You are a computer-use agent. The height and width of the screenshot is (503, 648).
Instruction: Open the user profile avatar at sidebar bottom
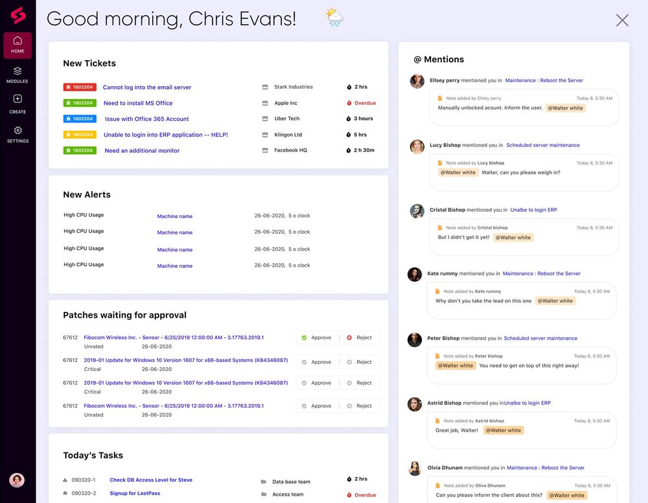click(x=17, y=480)
